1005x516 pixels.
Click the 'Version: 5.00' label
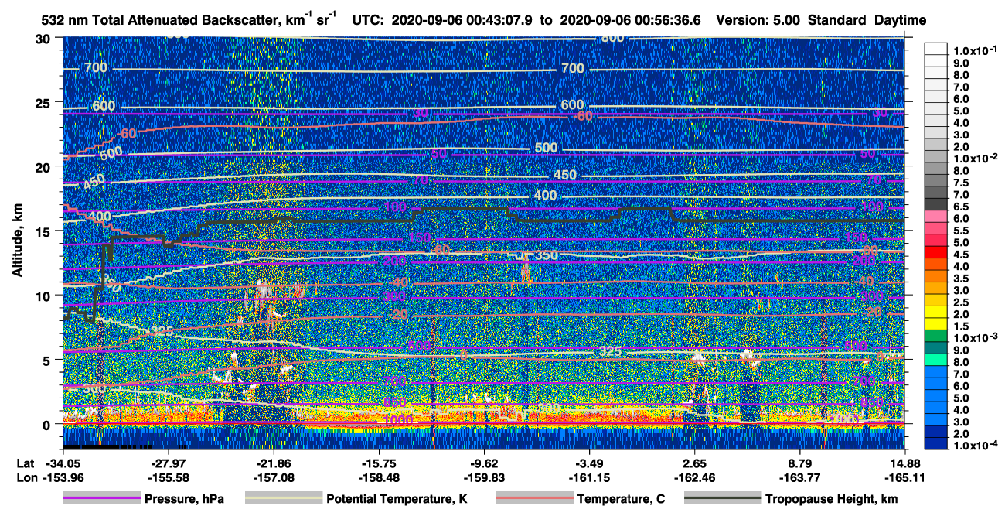click(758, 20)
